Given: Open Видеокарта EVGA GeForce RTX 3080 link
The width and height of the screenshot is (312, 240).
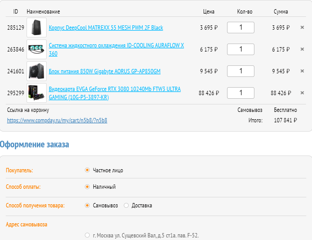Looking at the screenshot, I should (x=115, y=93).
